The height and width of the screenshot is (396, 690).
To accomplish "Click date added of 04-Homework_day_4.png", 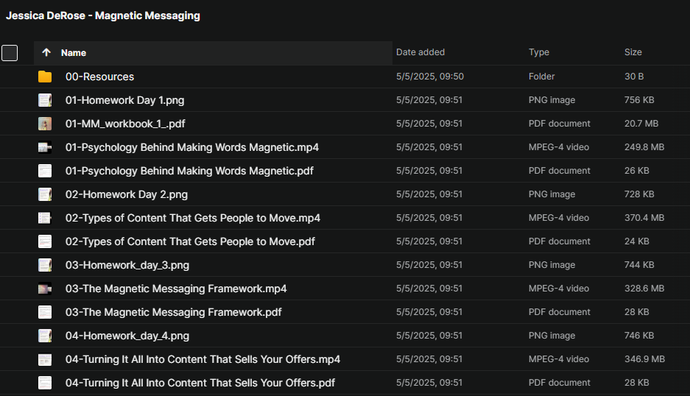I will pyautogui.click(x=429, y=336).
